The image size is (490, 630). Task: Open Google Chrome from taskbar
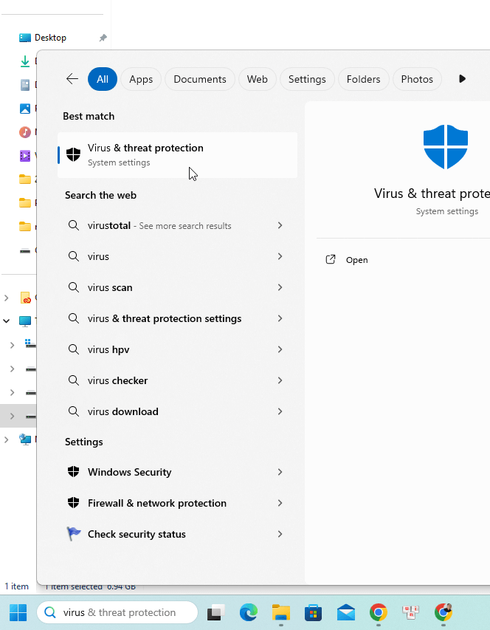[379, 612]
